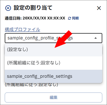
Task: Click the red arrow annotation head
Action: [x=59, y=44]
